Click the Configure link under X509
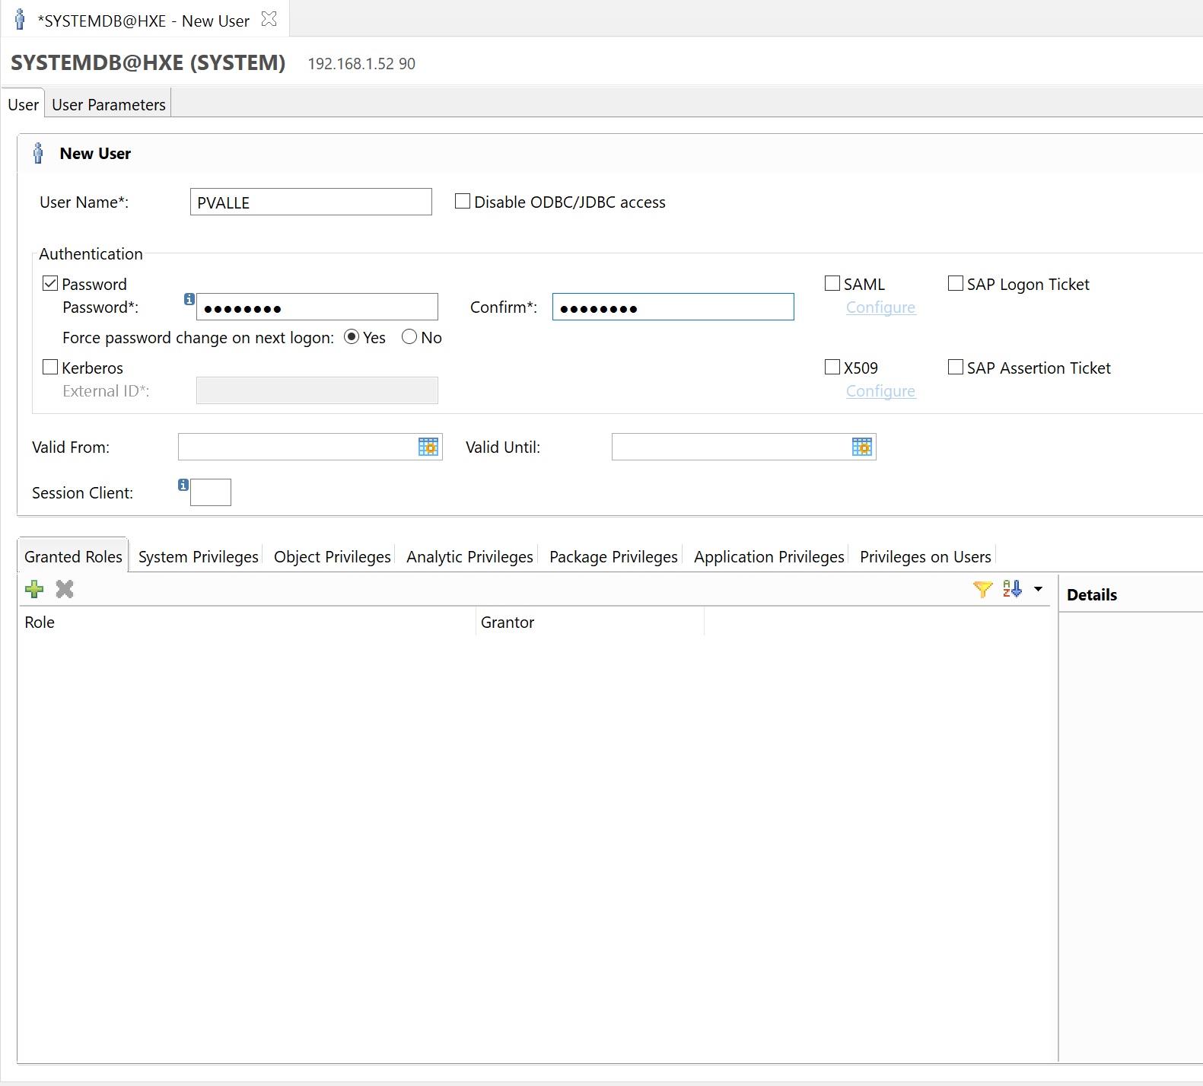1203x1086 pixels. coord(880,391)
